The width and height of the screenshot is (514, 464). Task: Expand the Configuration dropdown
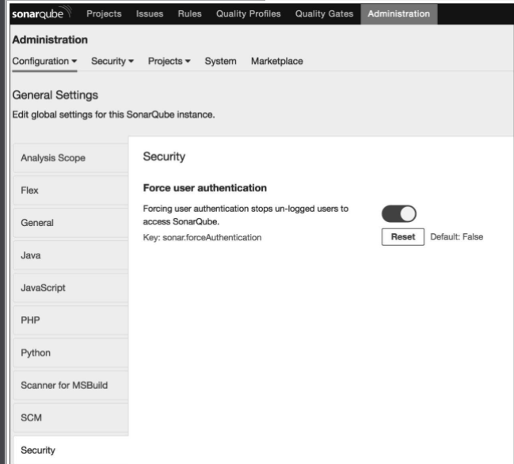coord(44,61)
